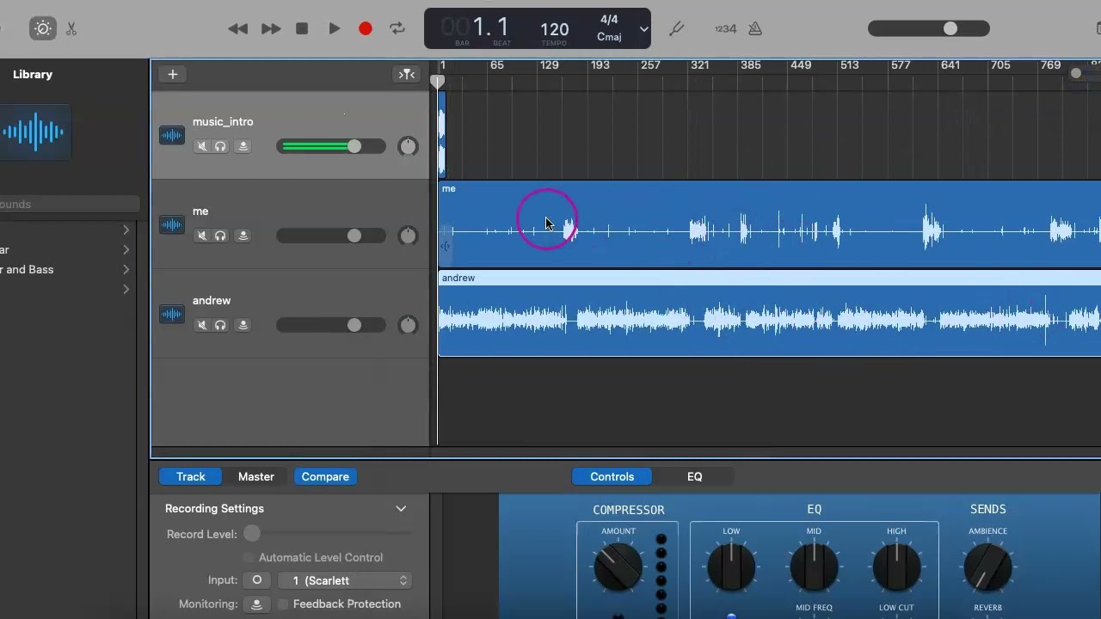
Task: Expand the 'r and Bass' library category
Action: (x=126, y=269)
